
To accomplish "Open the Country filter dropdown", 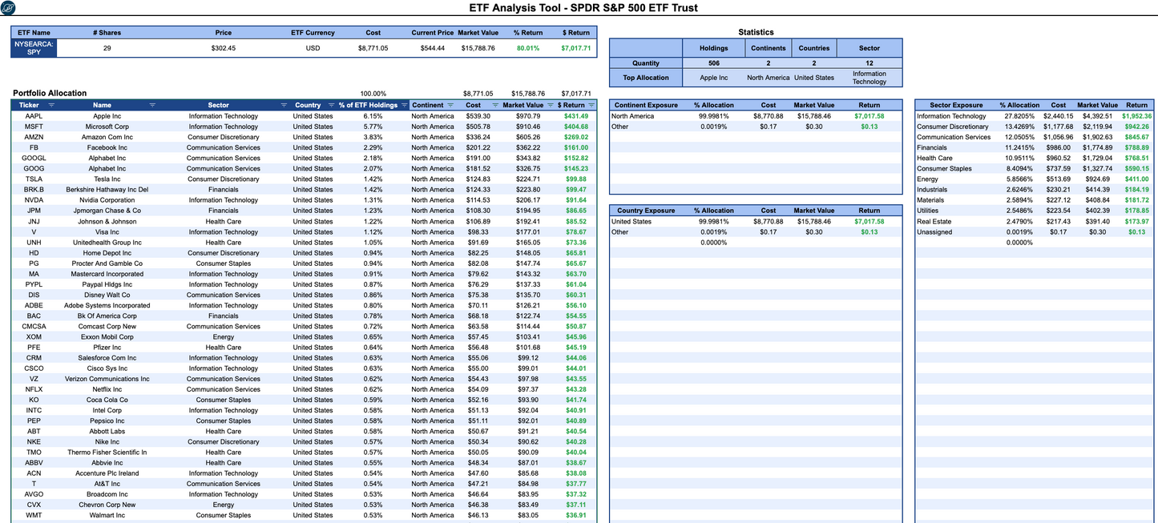I will coord(331,105).
